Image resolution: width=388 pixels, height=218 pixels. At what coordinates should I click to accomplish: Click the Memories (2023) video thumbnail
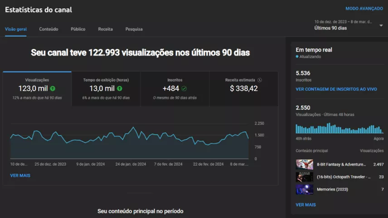click(x=304, y=189)
